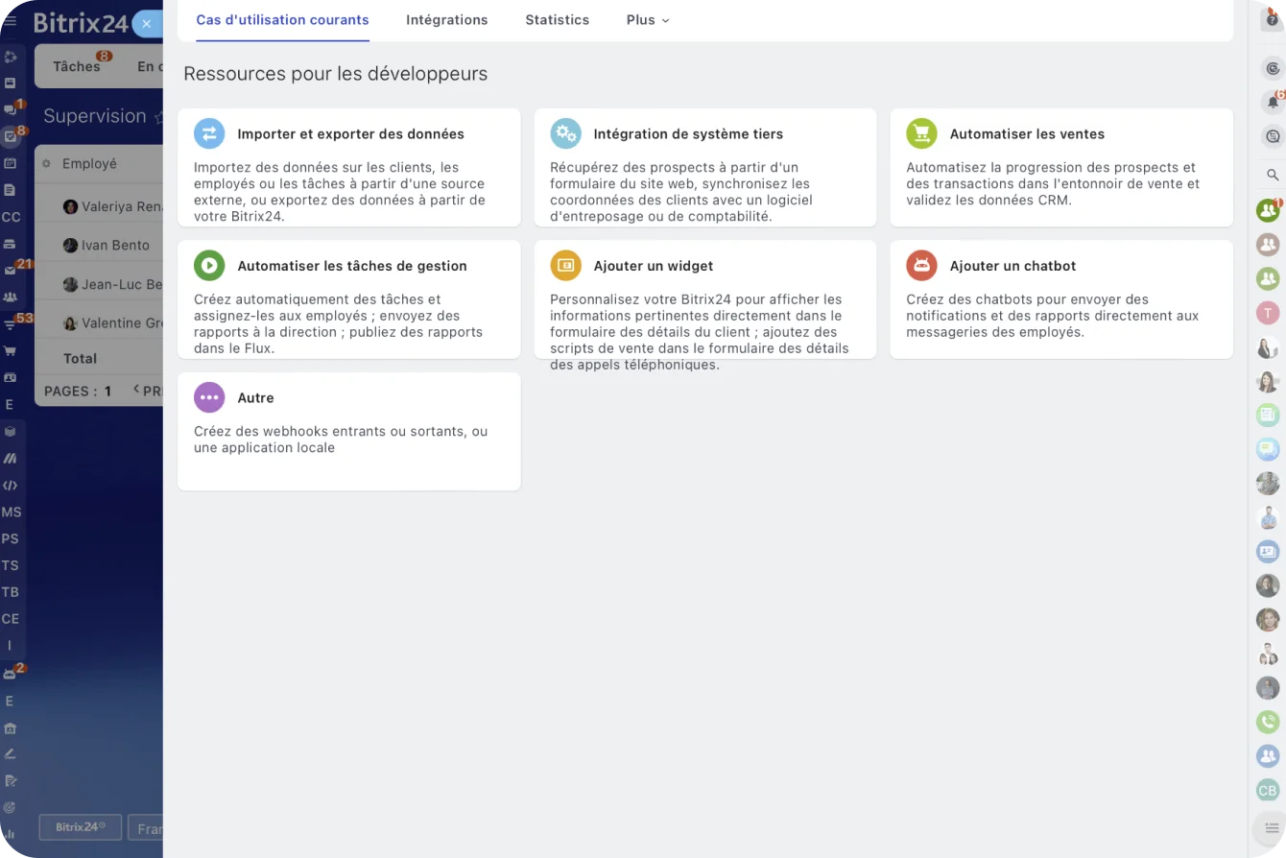
Task: Click the Automatiser les ventes cart icon
Action: (x=921, y=133)
